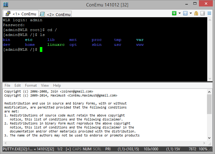Click the active console list icon

point(185,14)
